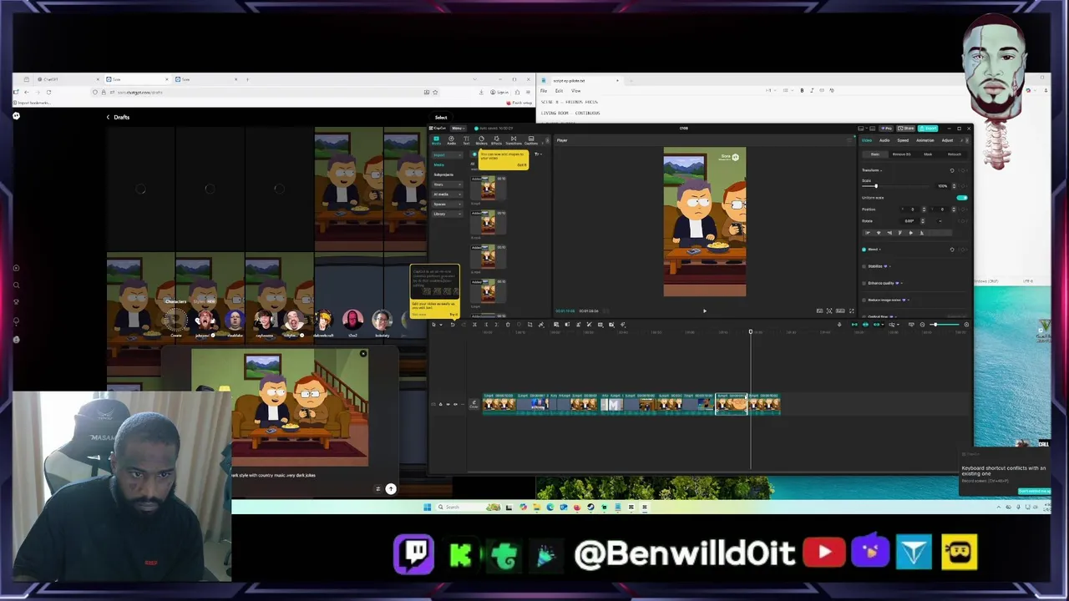Image resolution: width=1069 pixels, height=601 pixels.
Task: Expand the AI media dropdown
Action: click(x=448, y=194)
